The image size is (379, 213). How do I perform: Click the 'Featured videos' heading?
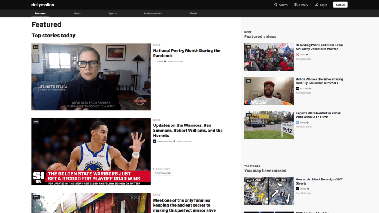click(260, 37)
